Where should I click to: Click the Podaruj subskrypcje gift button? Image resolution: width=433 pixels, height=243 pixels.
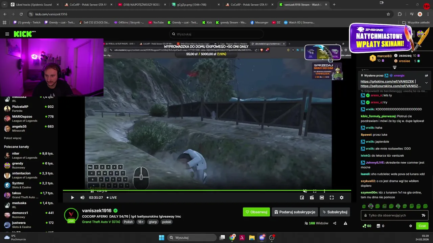(295, 212)
